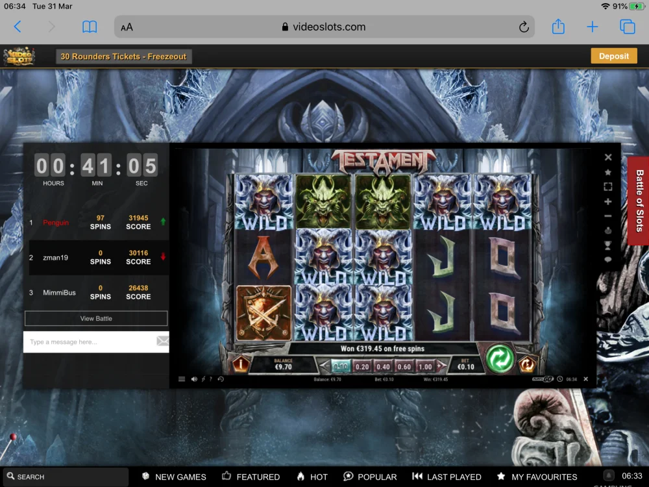Toggle game sound speaker icon
This screenshot has height=487, width=649.
[193, 379]
